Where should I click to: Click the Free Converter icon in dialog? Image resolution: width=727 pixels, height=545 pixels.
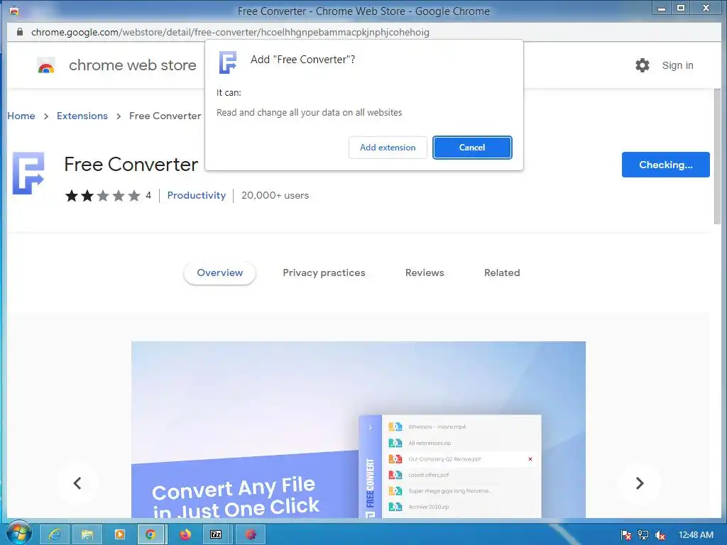coord(228,62)
